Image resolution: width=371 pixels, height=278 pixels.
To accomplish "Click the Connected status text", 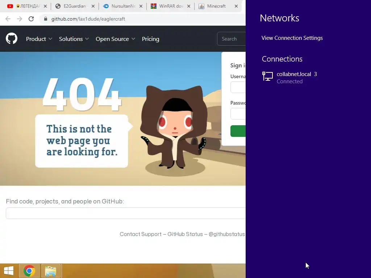I will click(x=289, y=81).
